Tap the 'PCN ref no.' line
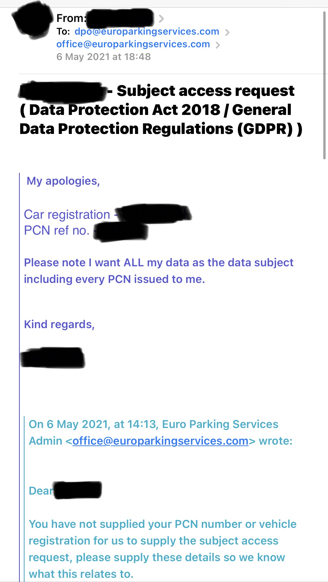The image size is (328, 582). [x=57, y=230]
